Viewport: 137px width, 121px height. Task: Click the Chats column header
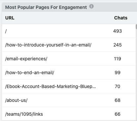[x=121, y=18]
